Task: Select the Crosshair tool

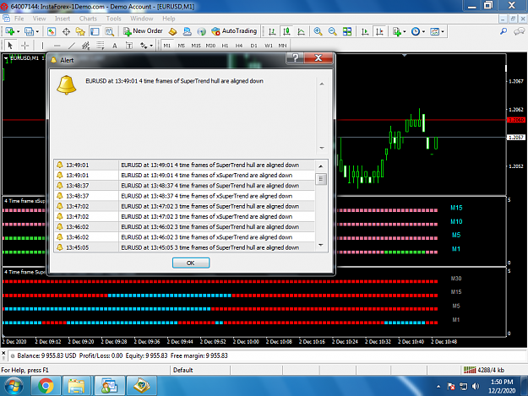Action: [x=24, y=46]
